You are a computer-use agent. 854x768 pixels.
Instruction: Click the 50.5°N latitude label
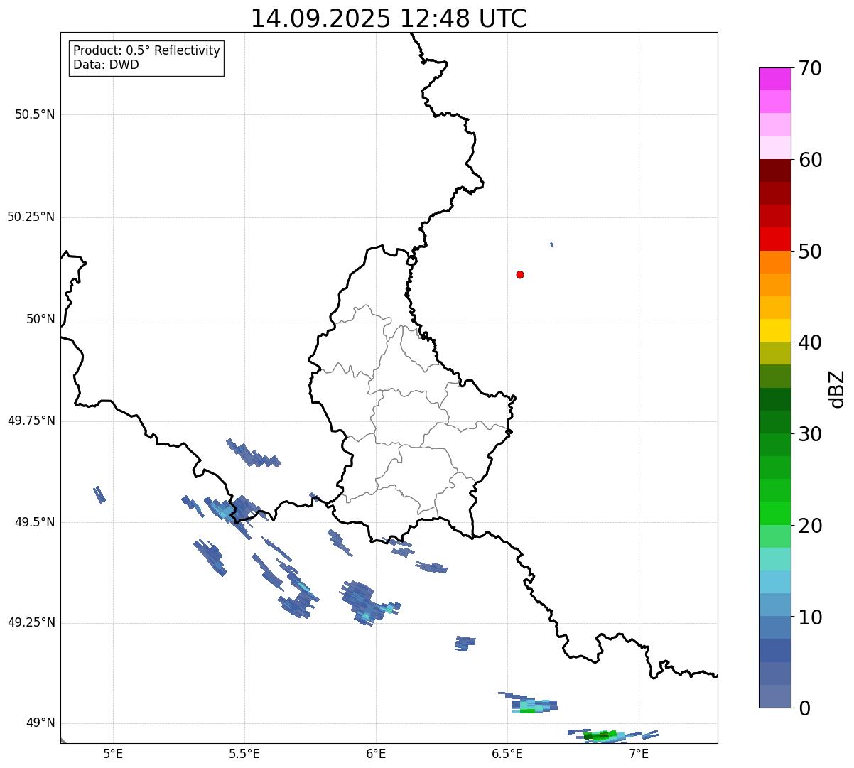[x=35, y=114]
